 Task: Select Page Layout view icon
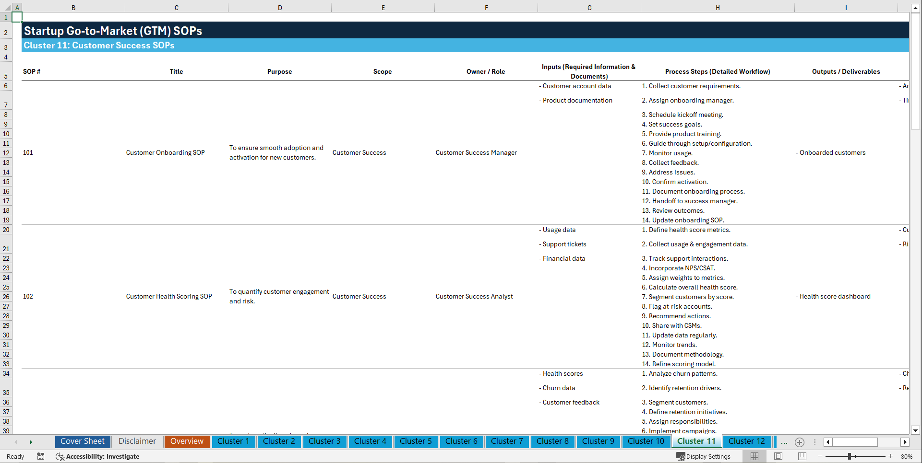pyautogui.click(x=778, y=456)
